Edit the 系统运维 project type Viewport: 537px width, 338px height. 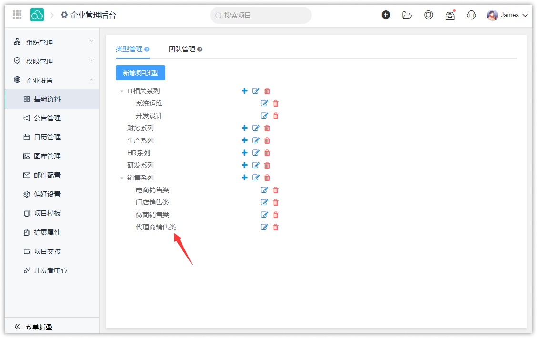pyautogui.click(x=264, y=103)
